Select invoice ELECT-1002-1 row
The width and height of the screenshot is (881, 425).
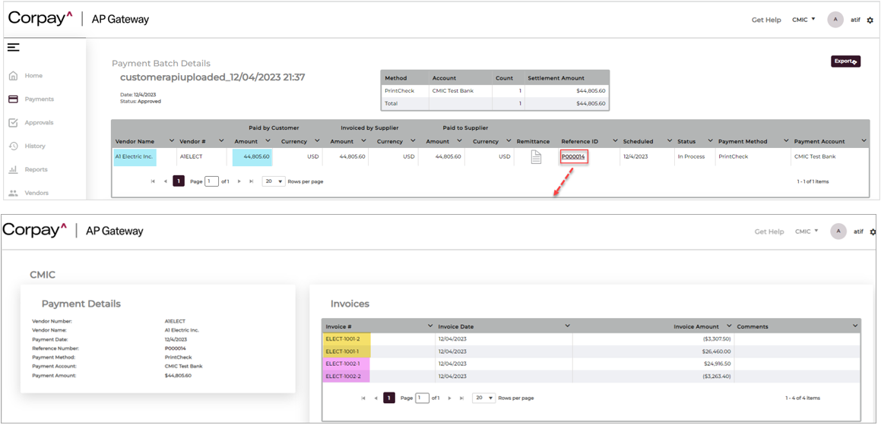591,364
